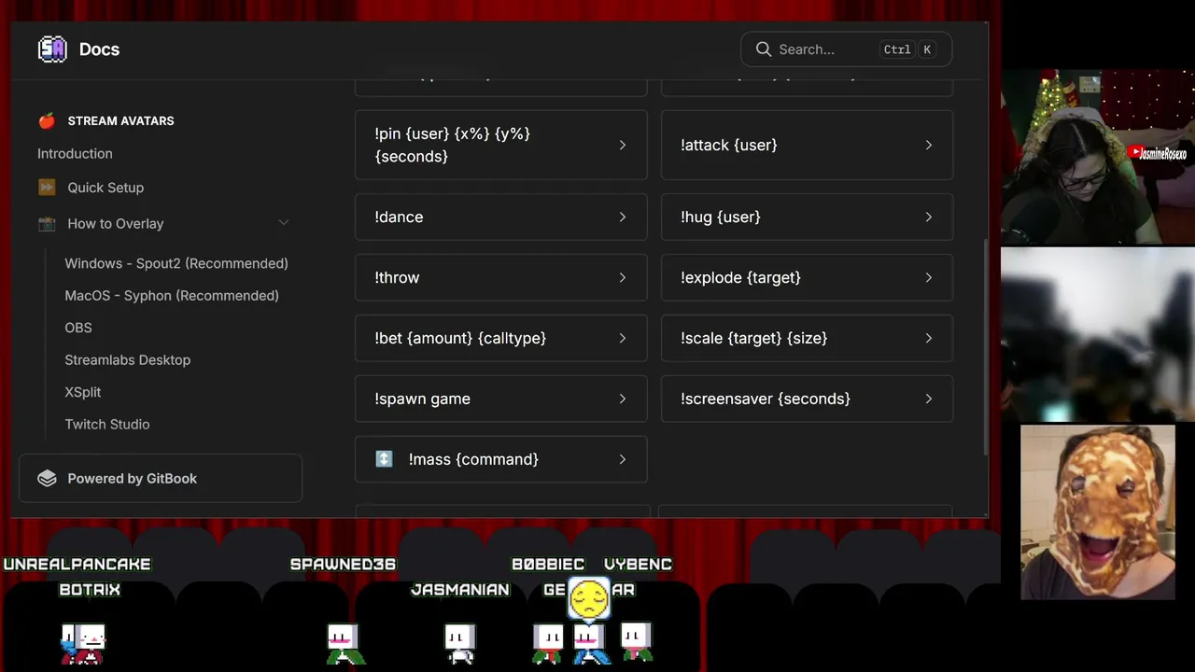
Task: Click the yellow sad emoji above avatars
Action: 589,599
